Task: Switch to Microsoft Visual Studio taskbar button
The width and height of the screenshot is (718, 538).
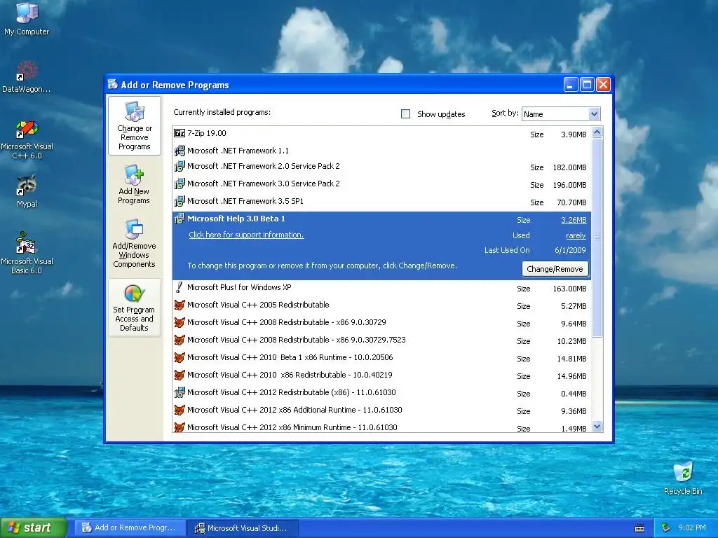Action: coord(243,528)
